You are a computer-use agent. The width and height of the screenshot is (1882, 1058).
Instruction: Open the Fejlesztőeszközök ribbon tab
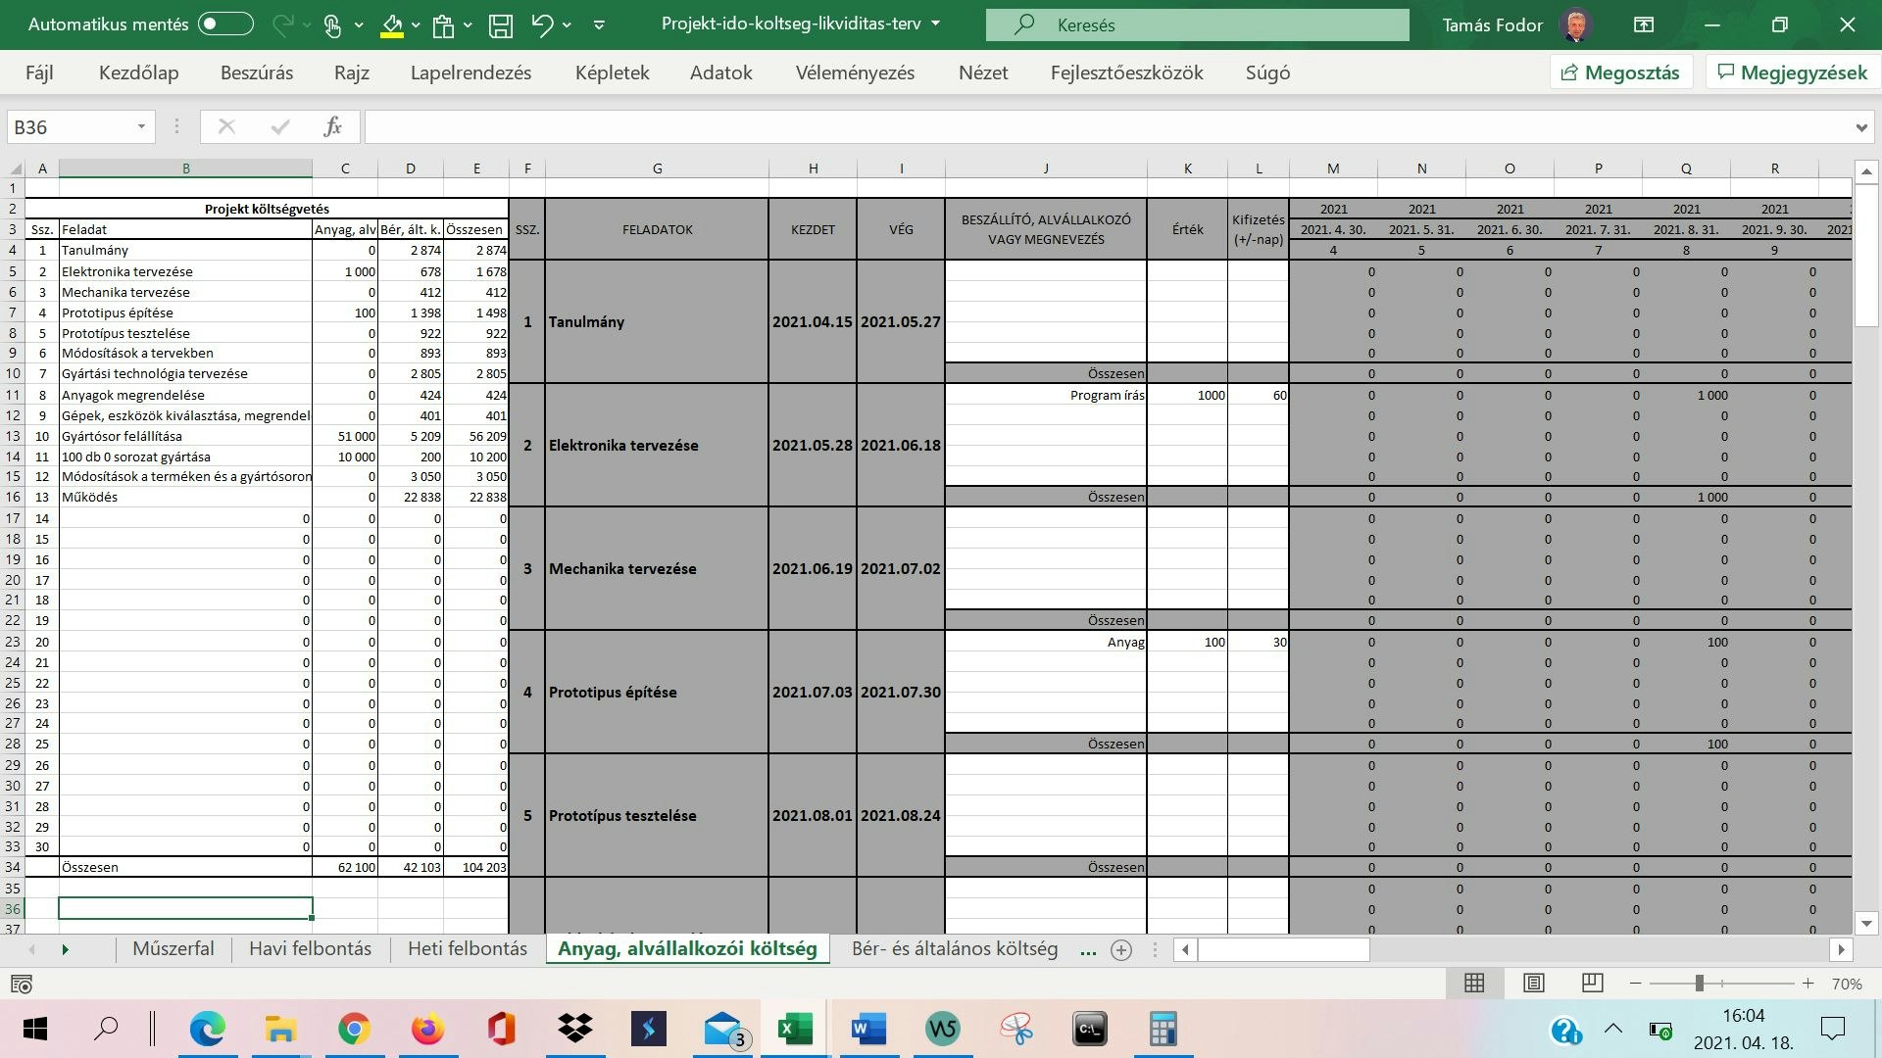click(x=1126, y=72)
